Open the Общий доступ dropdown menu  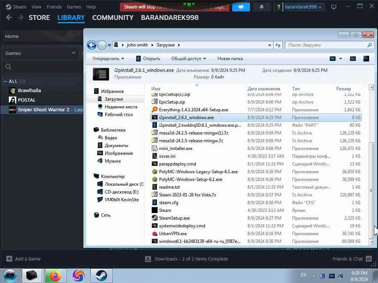click(189, 59)
